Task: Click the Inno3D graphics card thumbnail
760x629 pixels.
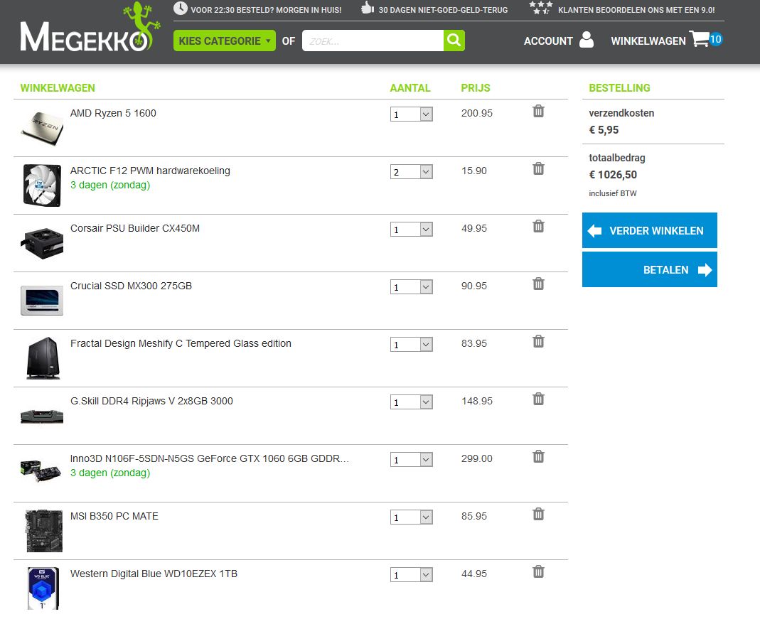Action: 41,471
